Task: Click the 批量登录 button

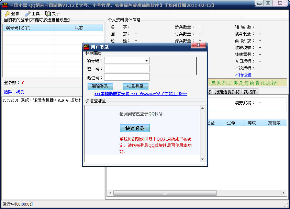Action: click(136, 86)
